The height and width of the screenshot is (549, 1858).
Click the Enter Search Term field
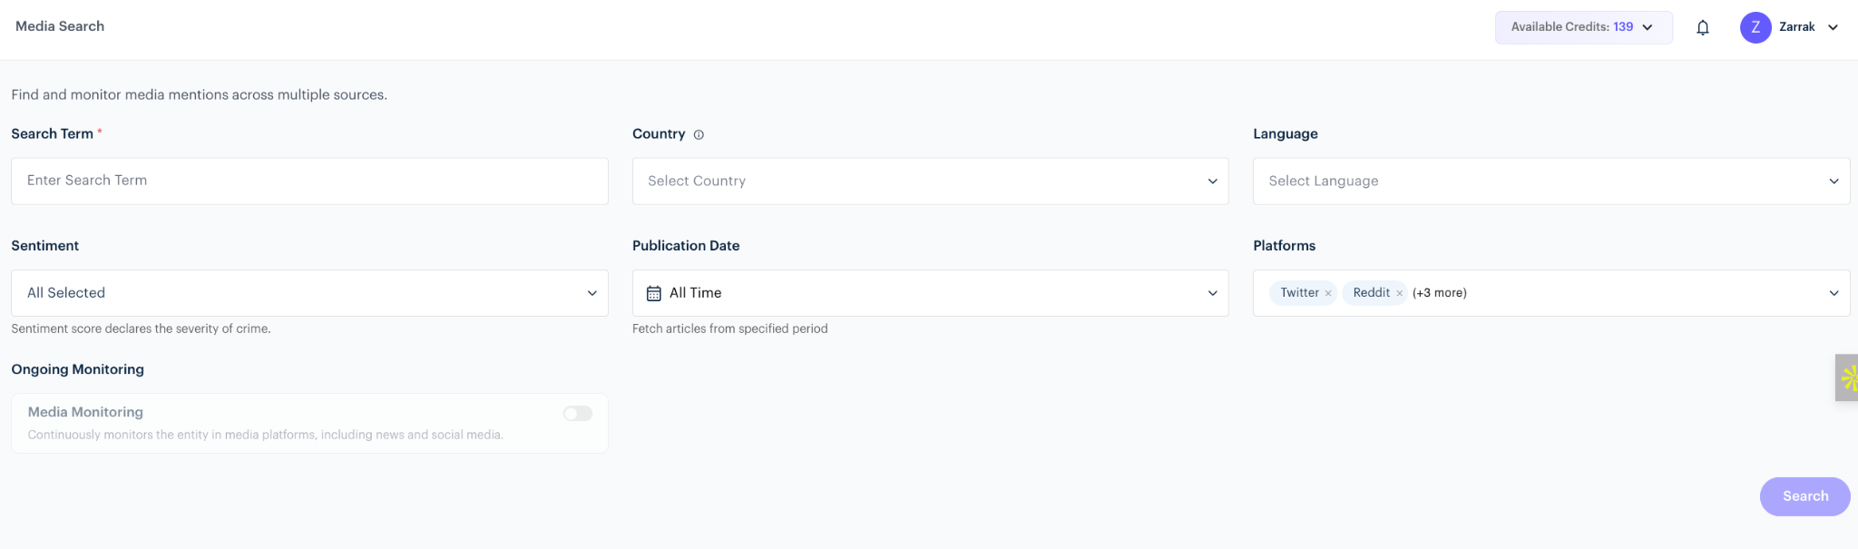[309, 181]
